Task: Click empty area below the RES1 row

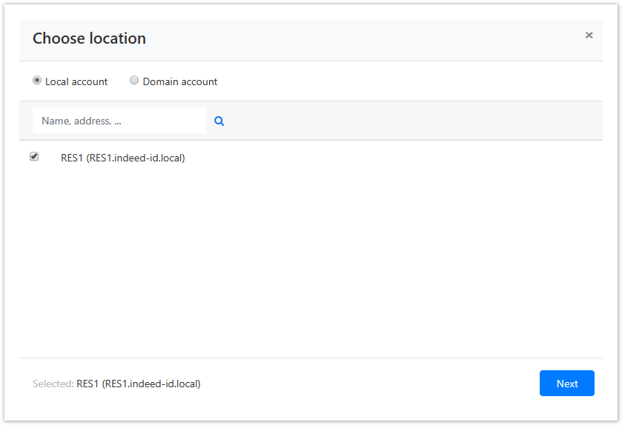Action: tap(311, 259)
